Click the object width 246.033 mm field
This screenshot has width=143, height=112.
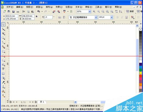coord(28,16)
